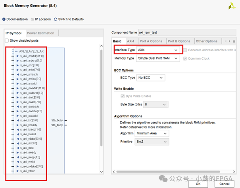Click the s_axi_rdata[63:0] output arrow
The height and width of the screenshot is (188, 240).
coord(17,139)
